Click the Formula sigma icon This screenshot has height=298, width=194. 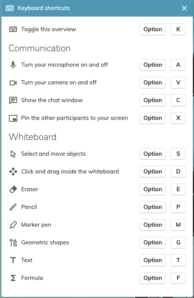coord(13,278)
